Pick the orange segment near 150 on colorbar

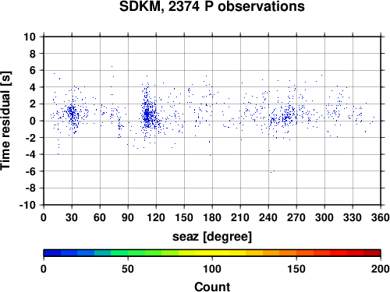pos(296,253)
